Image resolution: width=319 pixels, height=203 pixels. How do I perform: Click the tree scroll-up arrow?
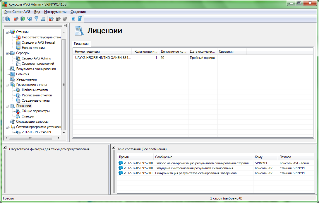pos(64,32)
